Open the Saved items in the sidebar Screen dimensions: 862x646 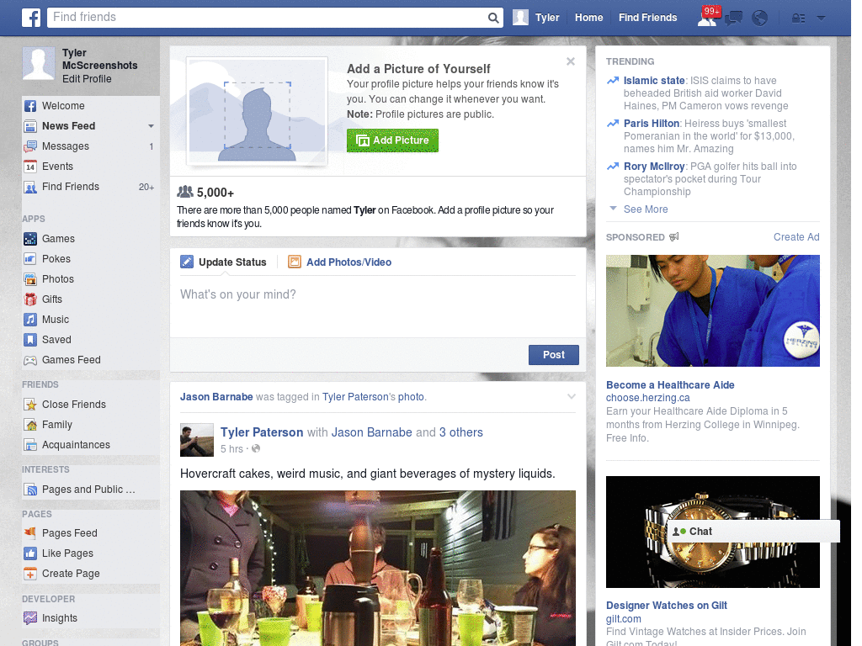pyautogui.click(x=56, y=339)
